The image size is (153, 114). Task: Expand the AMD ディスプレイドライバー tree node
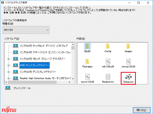(x=9, y=65)
